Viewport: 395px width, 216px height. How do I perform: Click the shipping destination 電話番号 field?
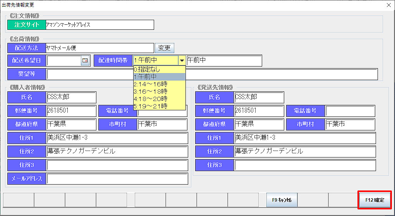(x=350, y=111)
